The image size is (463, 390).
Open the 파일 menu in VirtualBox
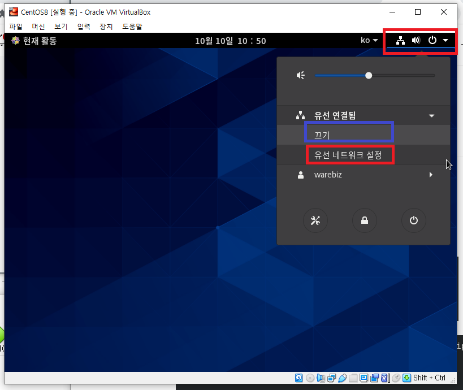point(16,27)
